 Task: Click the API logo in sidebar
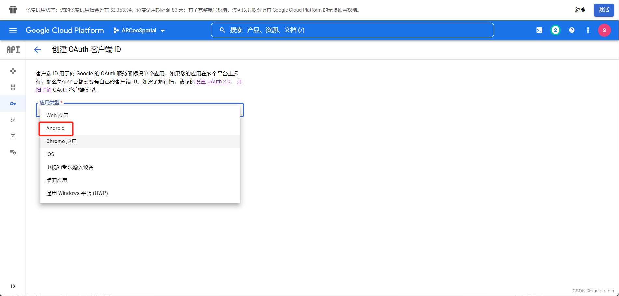click(x=13, y=50)
